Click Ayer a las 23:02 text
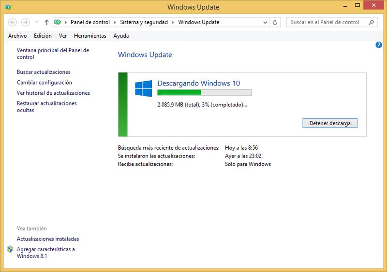The image size is (387, 272). [244, 156]
